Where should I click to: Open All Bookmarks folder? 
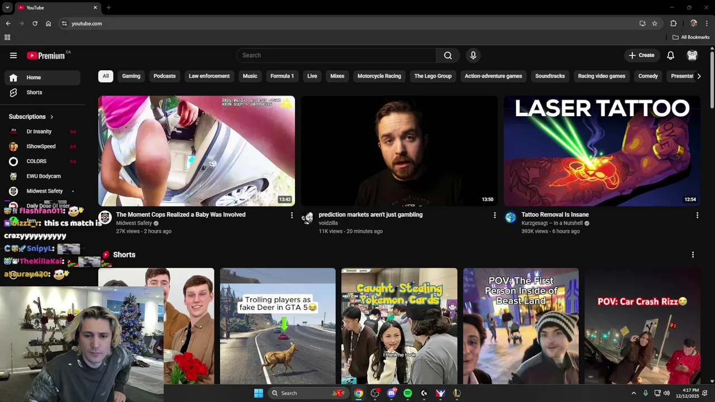[x=691, y=37]
